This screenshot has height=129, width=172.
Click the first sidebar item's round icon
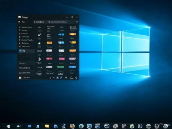click(20, 27)
